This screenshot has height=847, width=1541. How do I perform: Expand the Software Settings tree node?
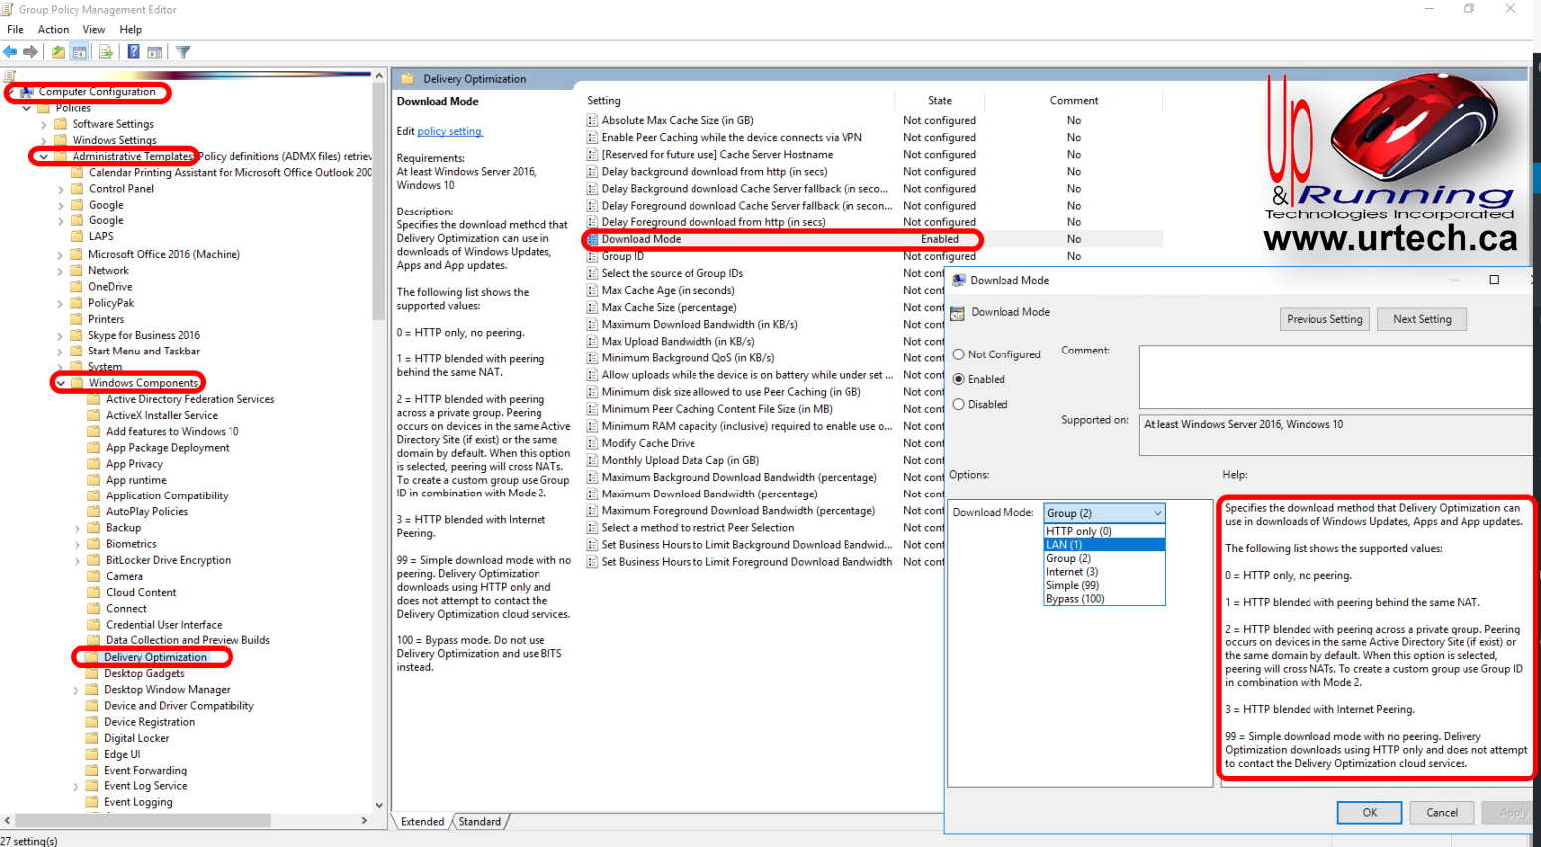44,125
